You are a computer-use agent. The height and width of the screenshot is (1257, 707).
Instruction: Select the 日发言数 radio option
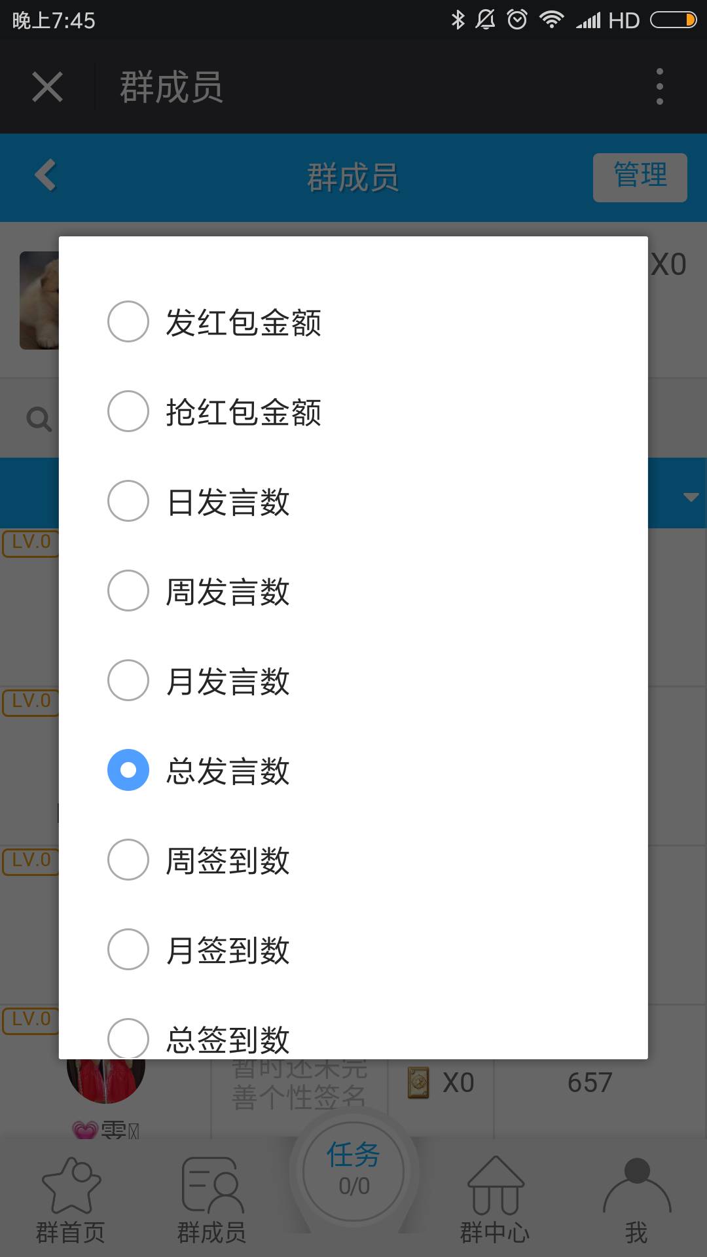(x=128, y=501)
